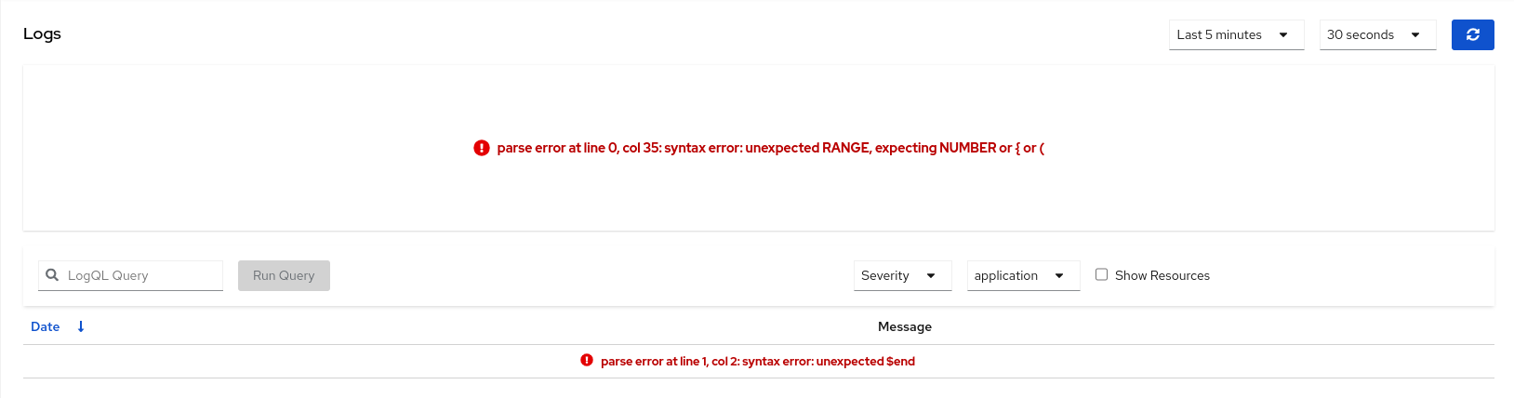Click the error icon in the logs table

[x=587, y=361]
